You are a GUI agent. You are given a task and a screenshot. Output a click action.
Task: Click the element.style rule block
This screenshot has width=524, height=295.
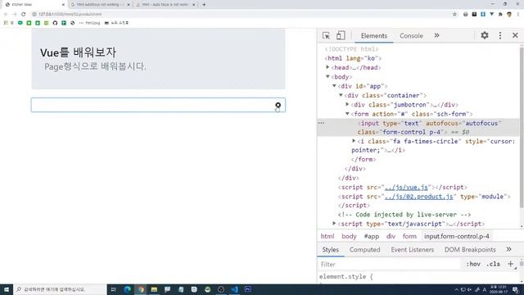[x=346, y=277]
